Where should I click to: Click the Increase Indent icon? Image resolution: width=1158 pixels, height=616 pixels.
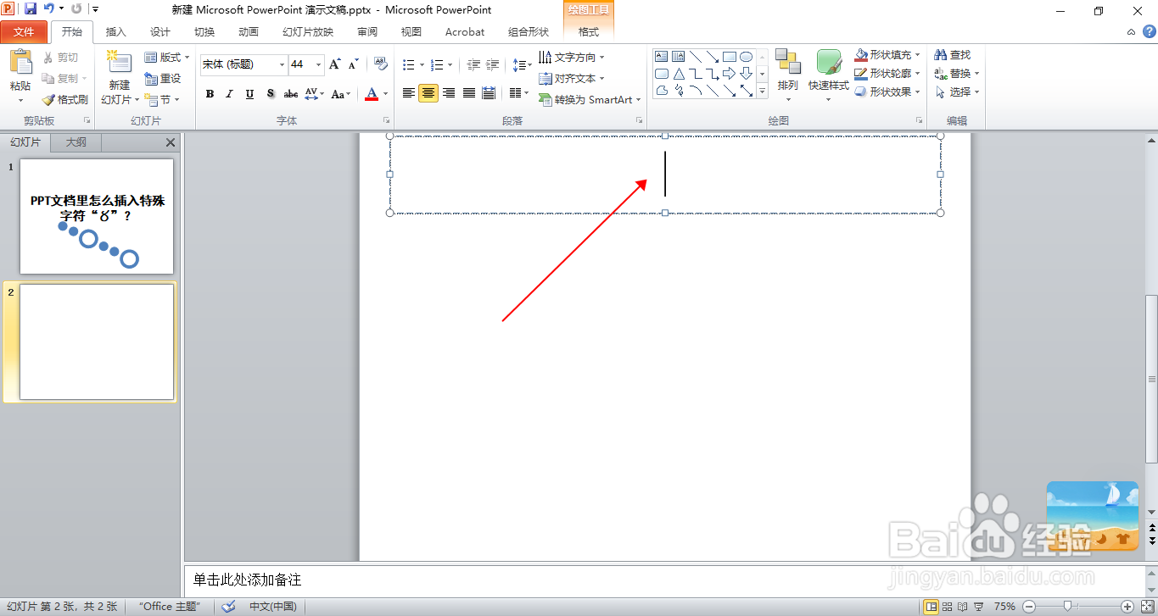492,64
